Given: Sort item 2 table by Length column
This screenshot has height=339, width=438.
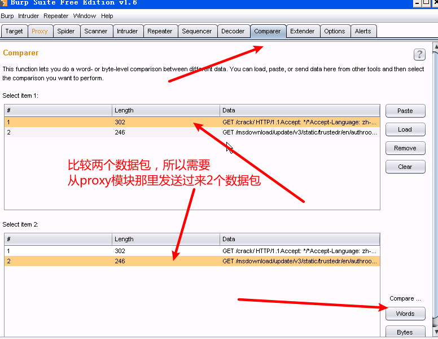Looking at the screenshot, I should coord(166,239).
